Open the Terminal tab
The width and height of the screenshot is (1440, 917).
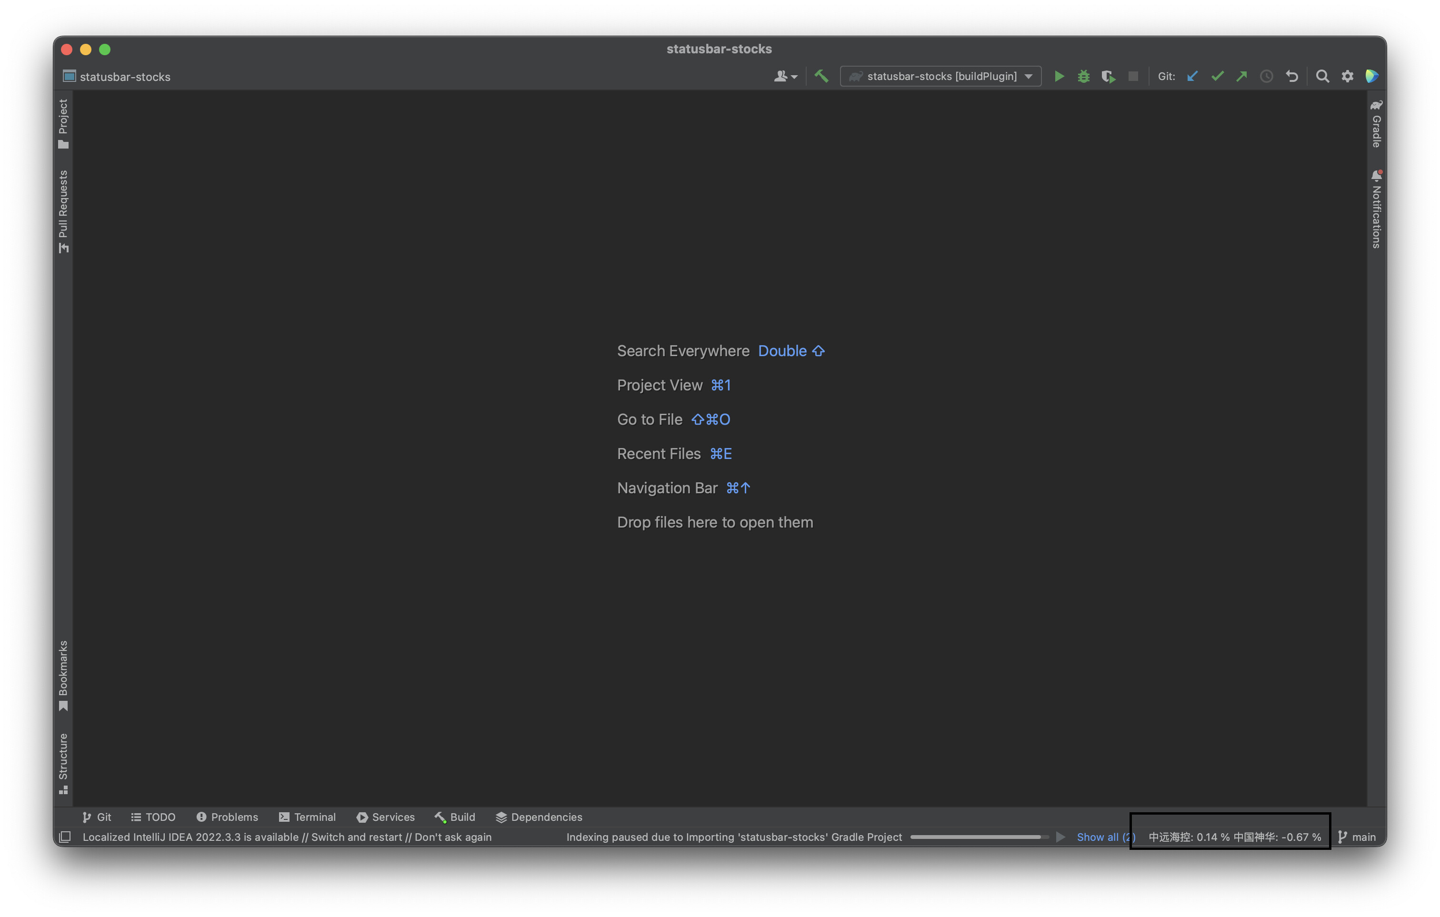pyautogui.click(x=307, y=817)
